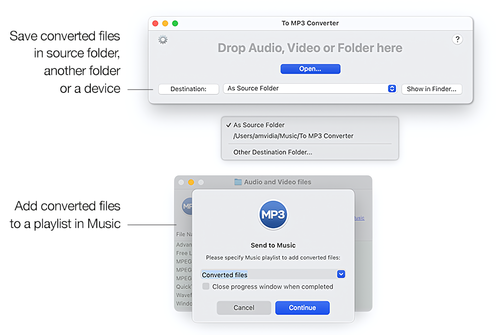Image resolution: width=496 pixels, height=335 pixels.
Task: Choose Other Destination Folder from the menu
Action: pos(272,152)
